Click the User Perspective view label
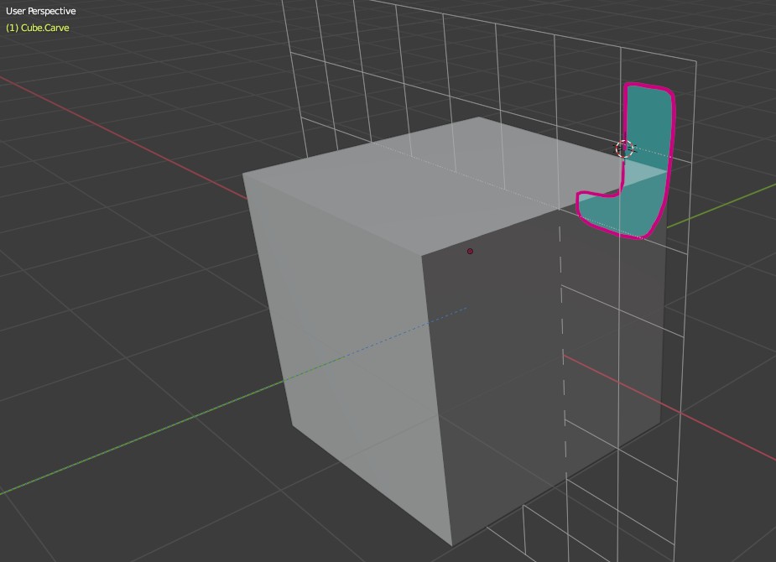 (41, 11)
